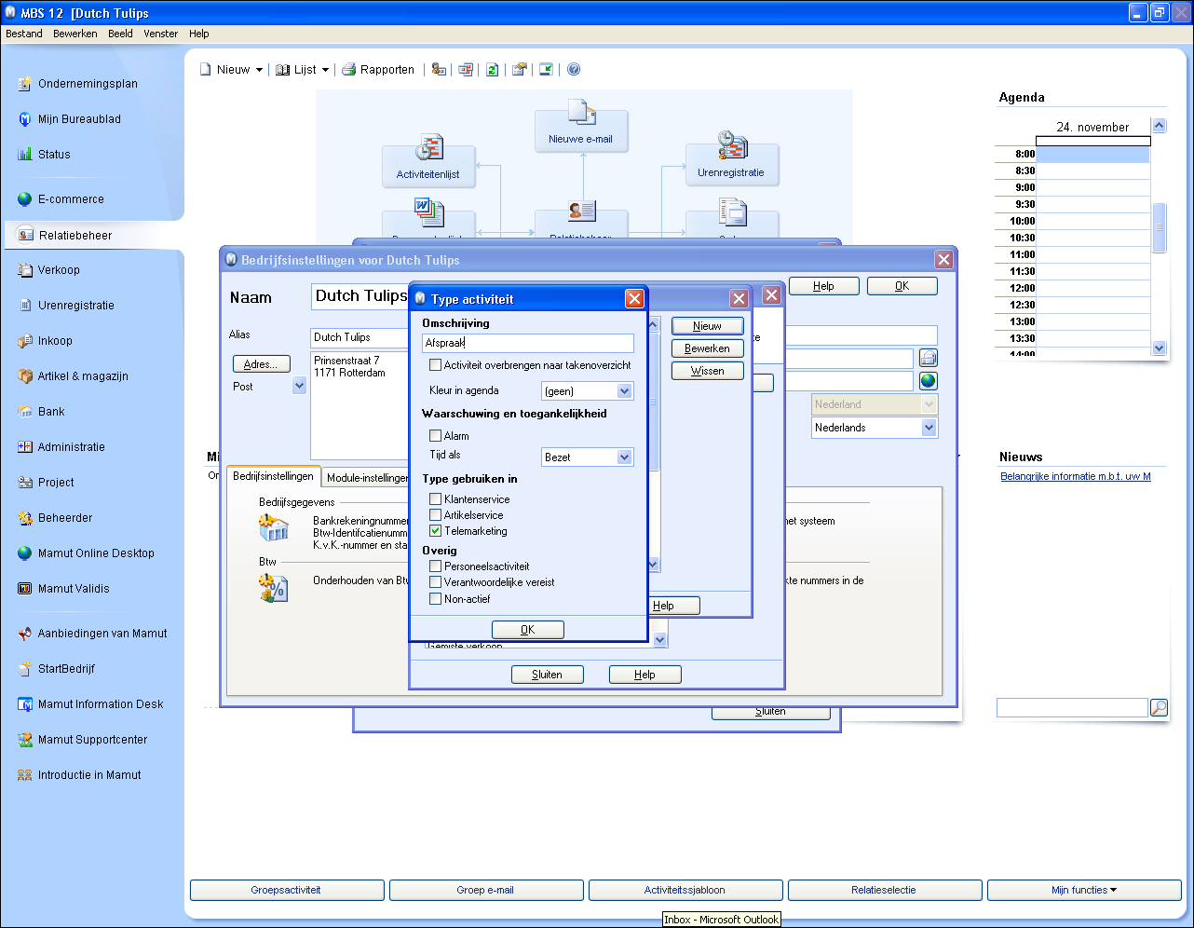Click OK in Type activiteit dialog
Image resolution: width=1194 pixels, height=928 pixels.
pos(528,630)
